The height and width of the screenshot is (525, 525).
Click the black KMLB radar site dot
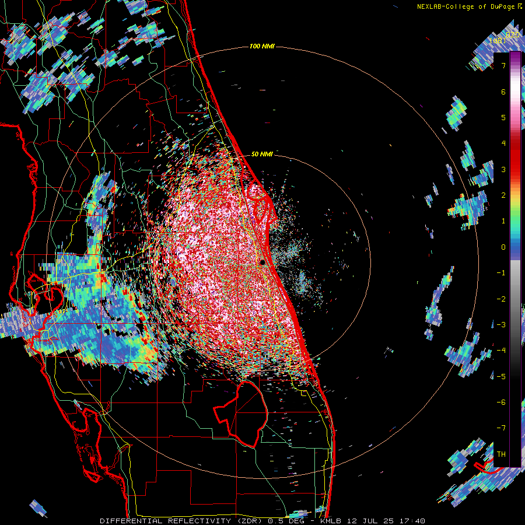coord(262,262)
